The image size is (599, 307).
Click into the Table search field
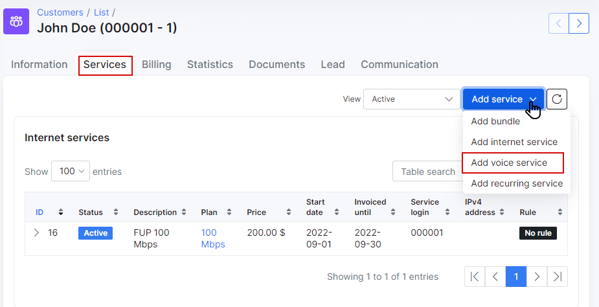pyautogui.click(x=428, y=171)
